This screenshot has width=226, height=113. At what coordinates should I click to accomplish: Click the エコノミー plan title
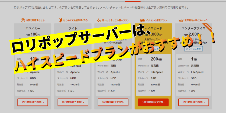[x=33, y=29]
